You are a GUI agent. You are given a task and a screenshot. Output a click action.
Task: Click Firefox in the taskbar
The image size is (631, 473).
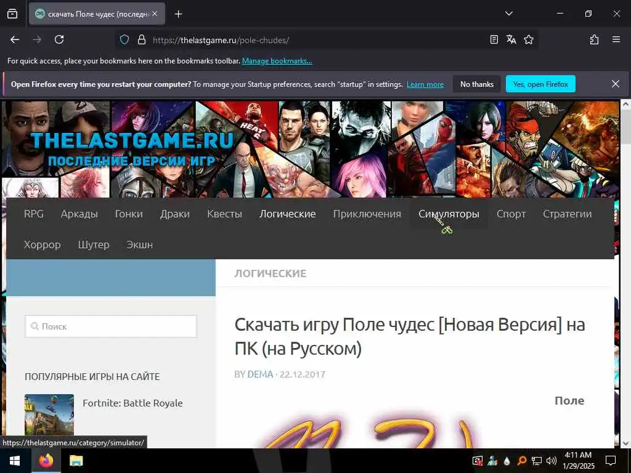click(x=46, y=461)
